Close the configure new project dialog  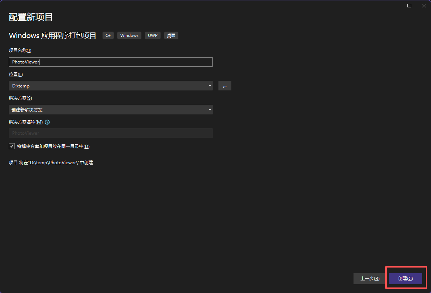click(x=424, y=6)
